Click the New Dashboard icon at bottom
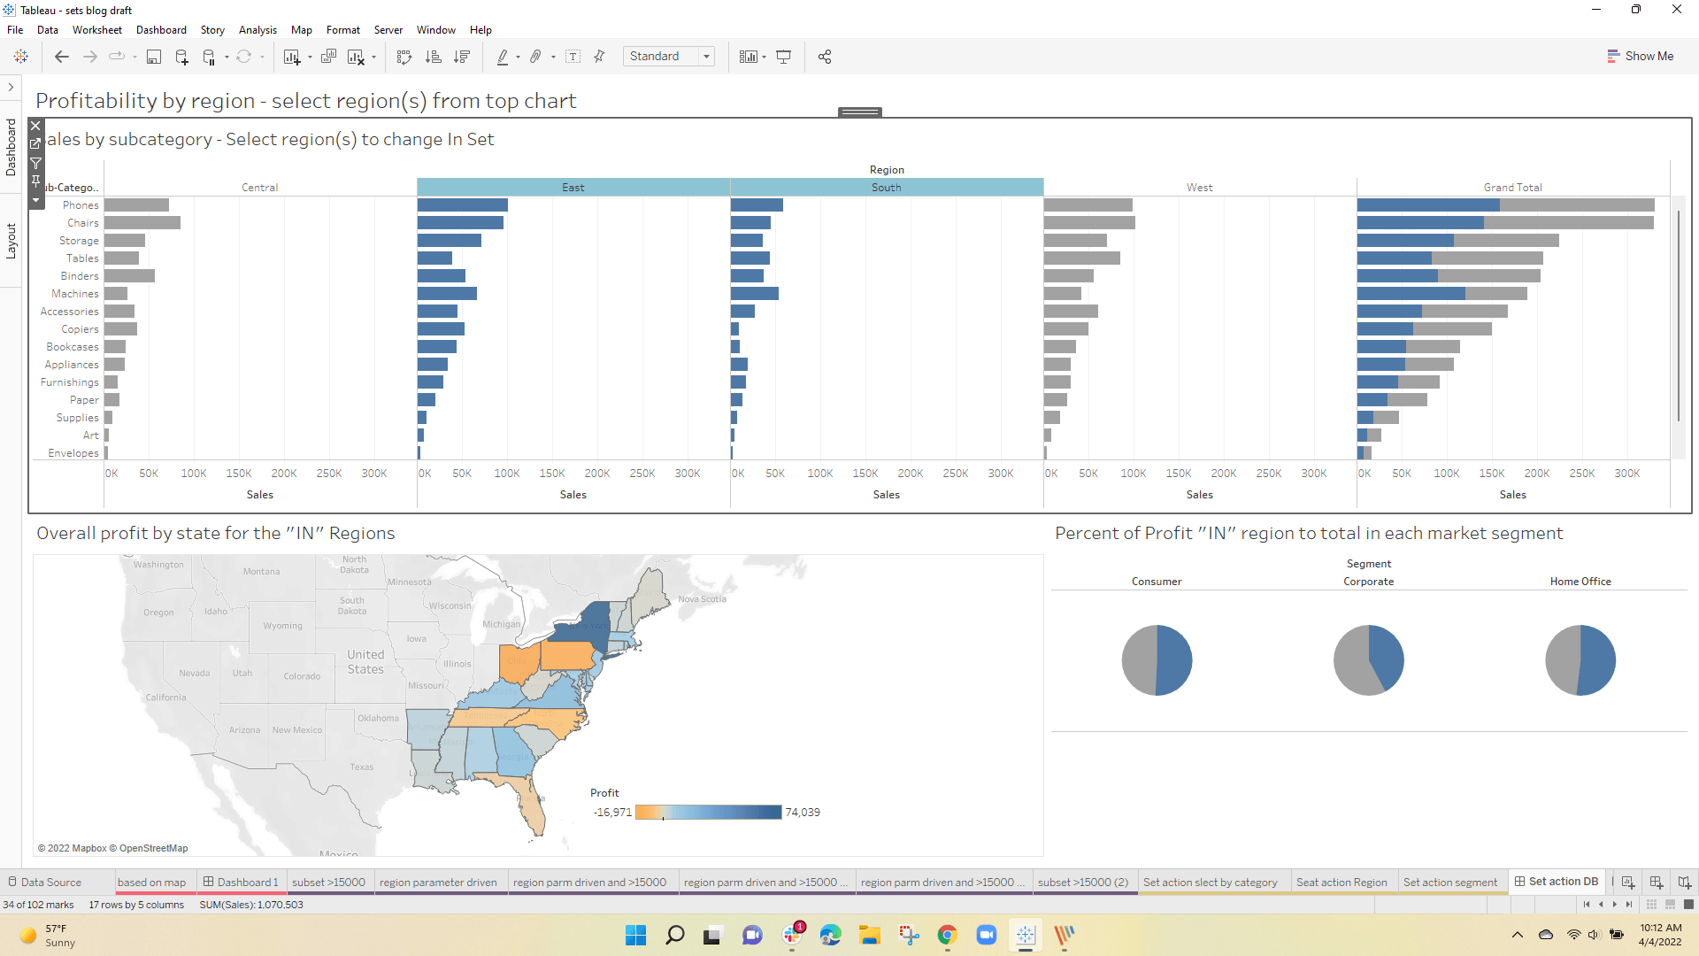Image resolution: width=1699 pixels, height=956 pixels. pyautogui.click(x=1656, y=883)
